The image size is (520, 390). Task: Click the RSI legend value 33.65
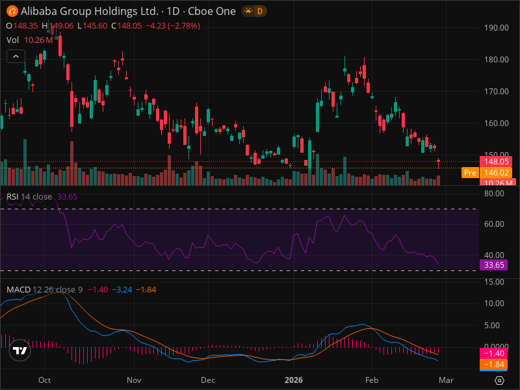pyautogui.click(x=68, y=197)
